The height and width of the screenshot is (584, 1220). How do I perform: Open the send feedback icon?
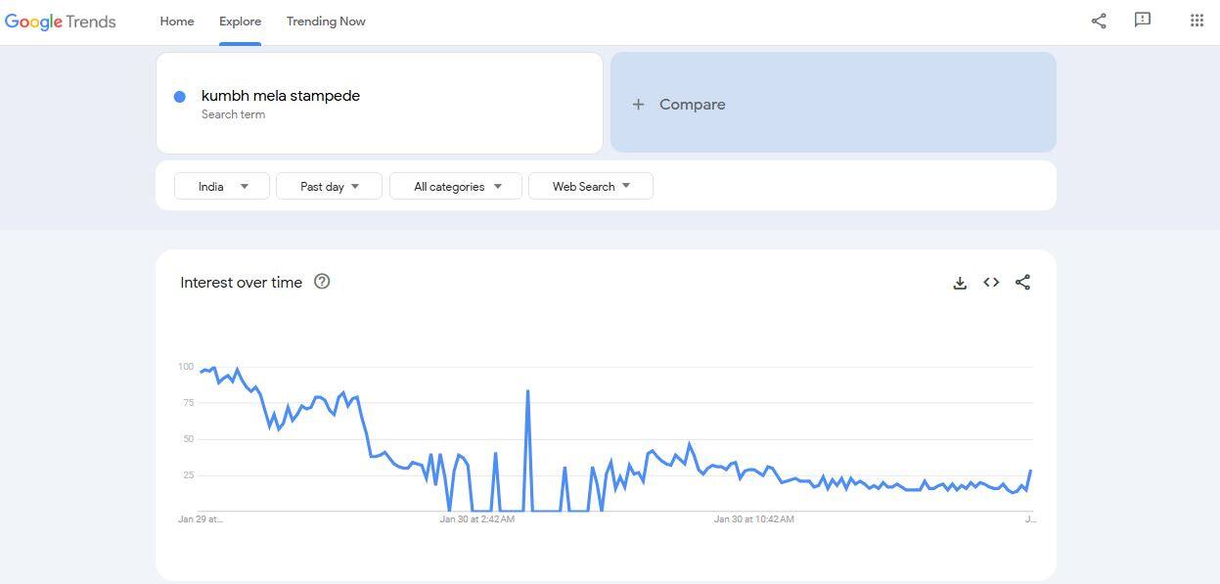click(x=1142, y=21)
